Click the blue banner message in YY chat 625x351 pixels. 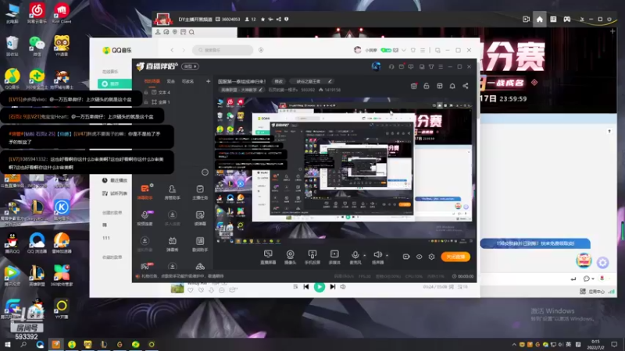pos(535,243)
